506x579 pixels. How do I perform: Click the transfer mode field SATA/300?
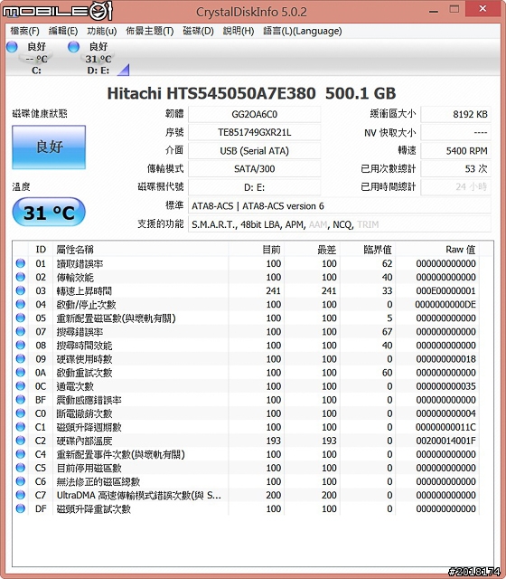[255, 169]
